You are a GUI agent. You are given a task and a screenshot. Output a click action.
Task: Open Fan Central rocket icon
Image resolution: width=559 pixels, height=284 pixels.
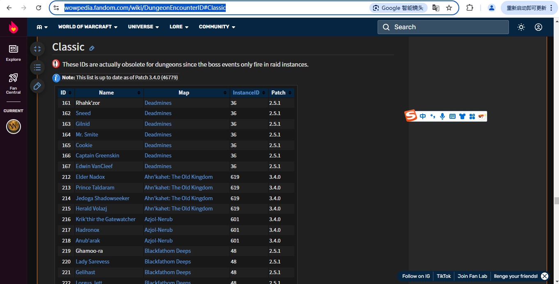point(14,83)
